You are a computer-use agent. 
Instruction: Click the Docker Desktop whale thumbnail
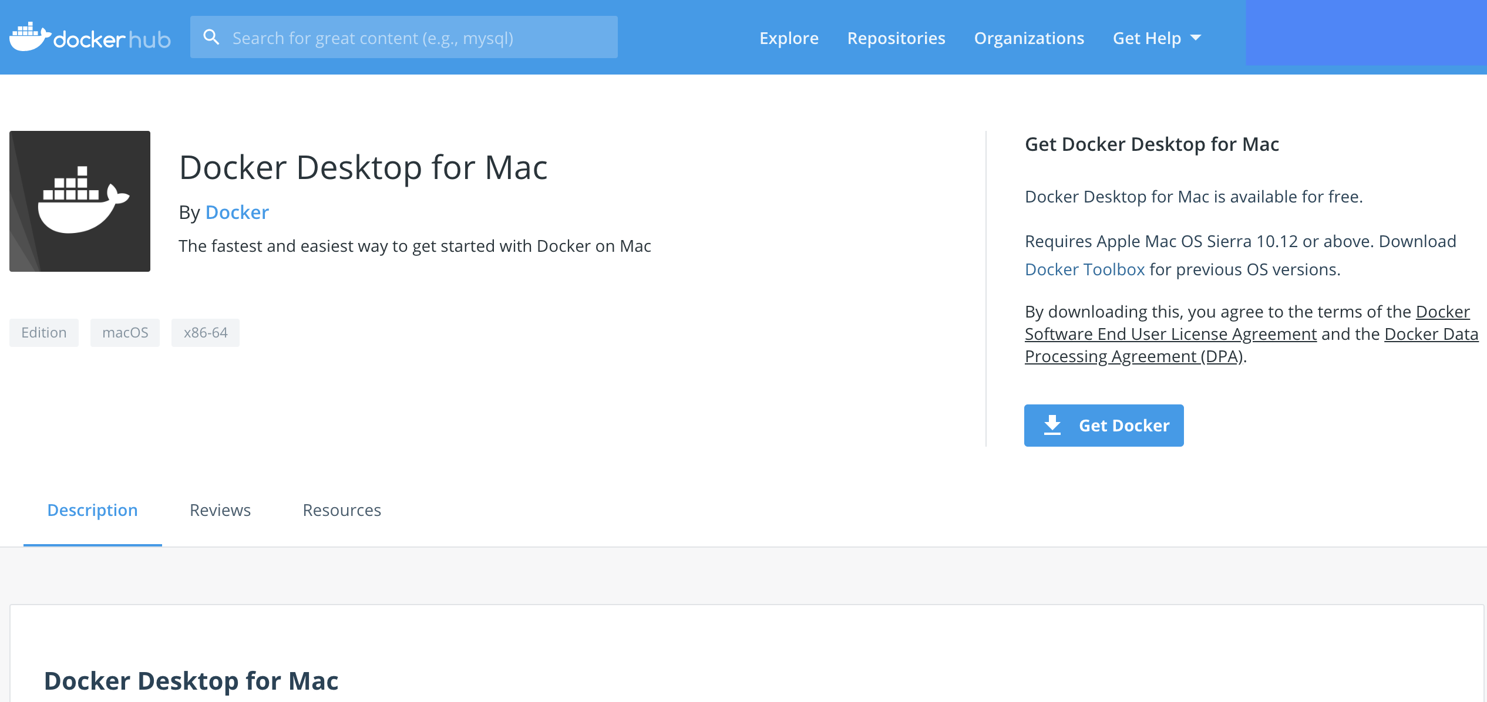click(x=80, y=201)
